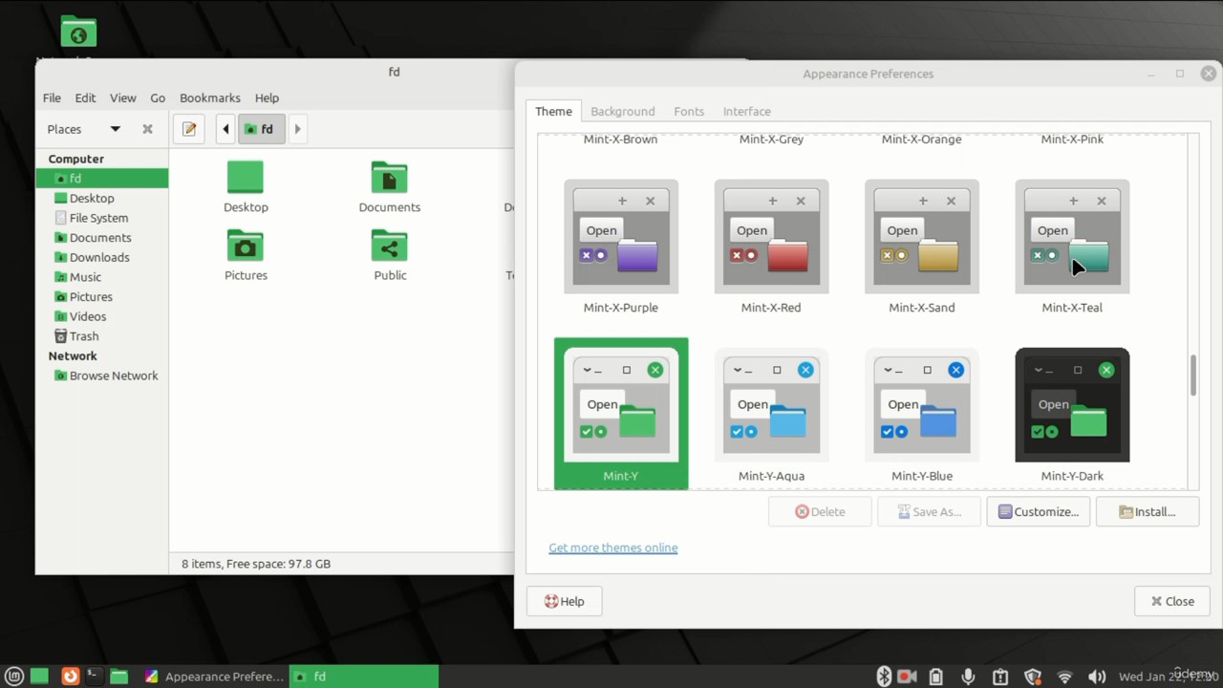Screen dimensions: 1223x688
Task: Open the Public shared folder icon
Action: coord(390,246)
